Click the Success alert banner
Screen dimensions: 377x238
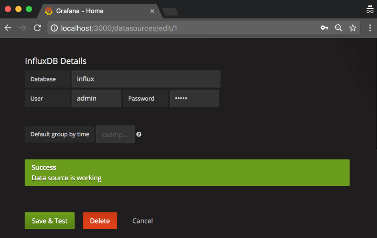click(x=187, y=173)
